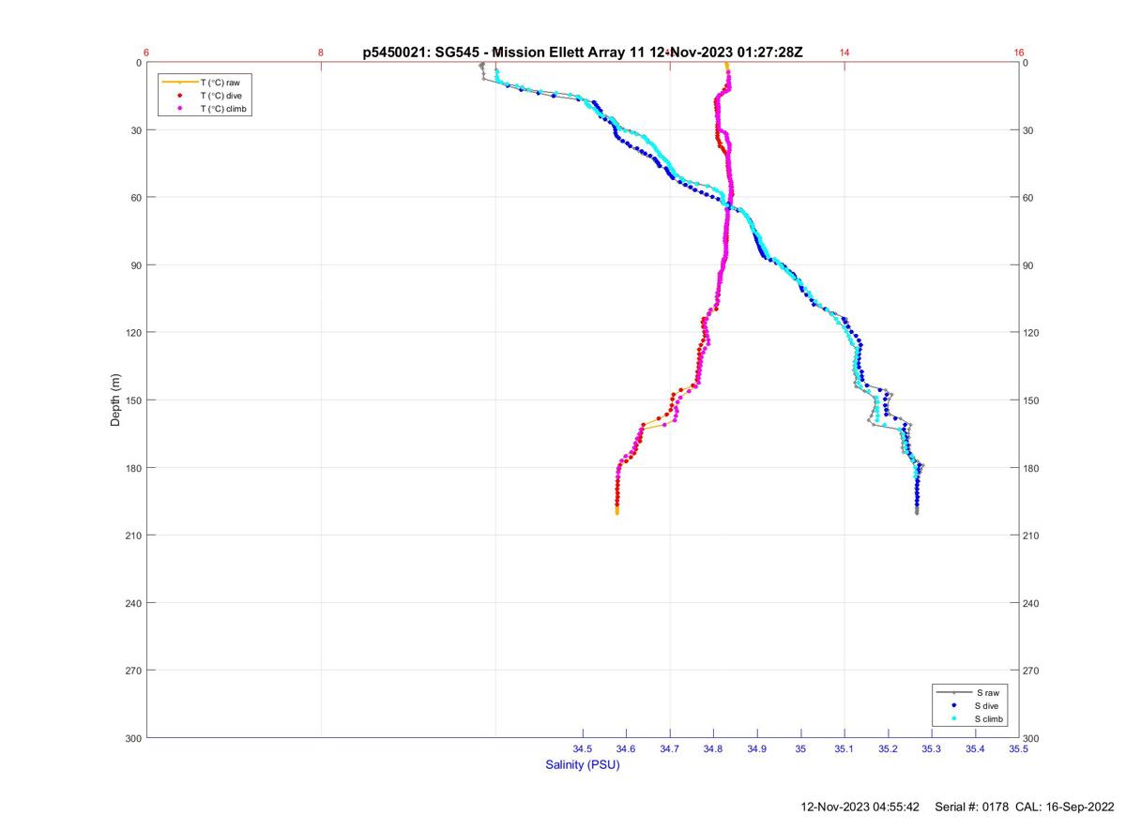Image resolution: width=1126 pixels, height=830 pixels.
Task: Click the salinity tick label 34.9
Action: 757,749
